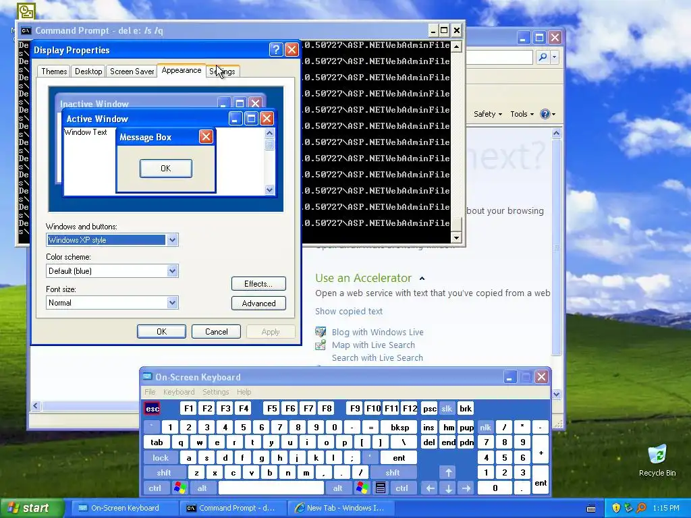Collapse the Use an Accelerator section

click(422, 279)
